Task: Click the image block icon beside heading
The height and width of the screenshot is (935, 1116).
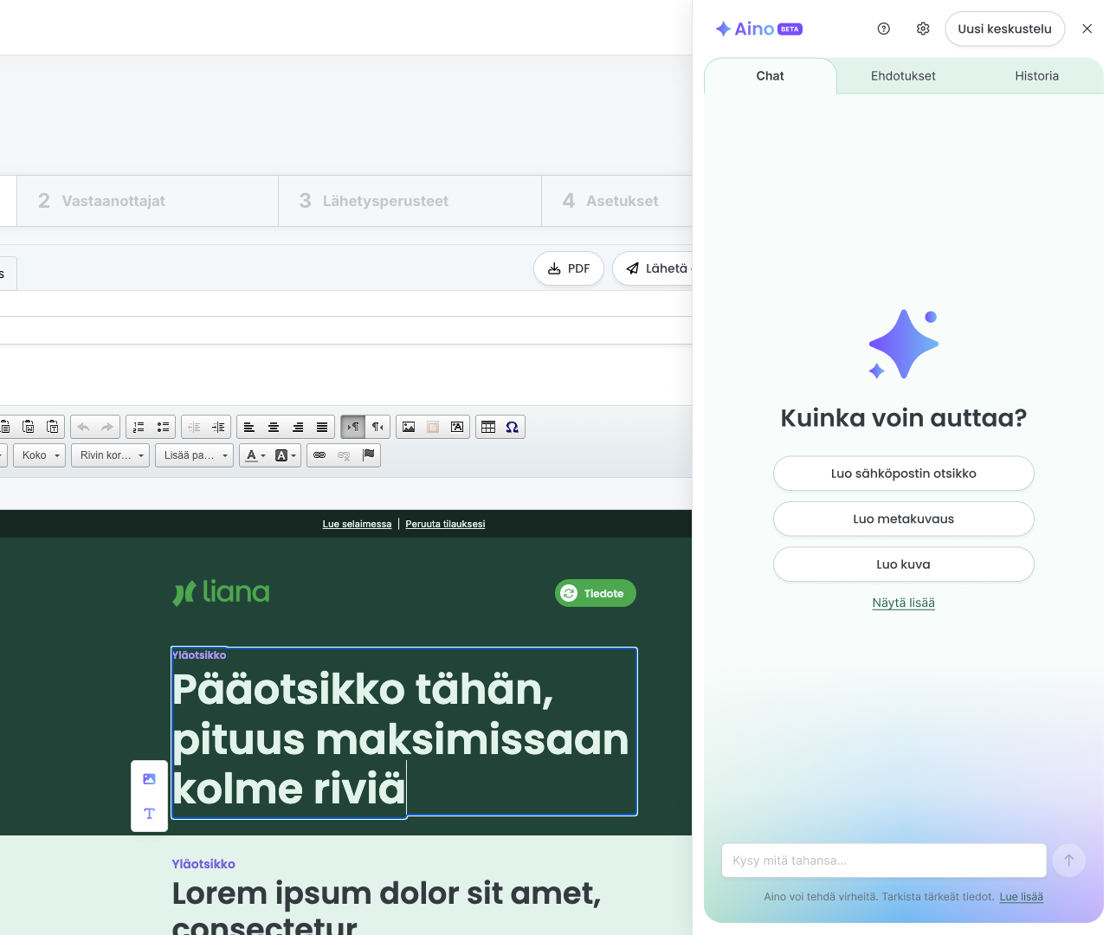Action: point(149,779)
